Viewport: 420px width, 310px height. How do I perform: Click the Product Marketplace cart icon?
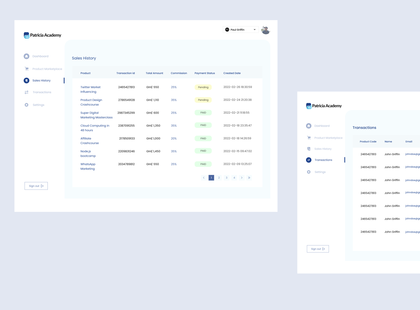click(x=26, y=69)
